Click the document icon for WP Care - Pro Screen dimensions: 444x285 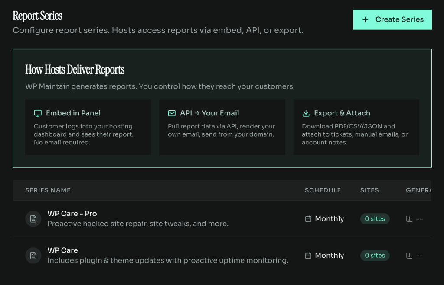(33, 219)
